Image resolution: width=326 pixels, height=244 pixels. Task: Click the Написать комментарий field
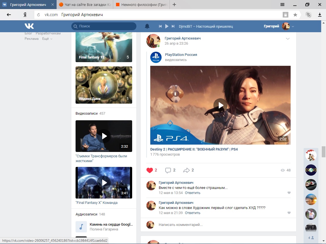224,225
